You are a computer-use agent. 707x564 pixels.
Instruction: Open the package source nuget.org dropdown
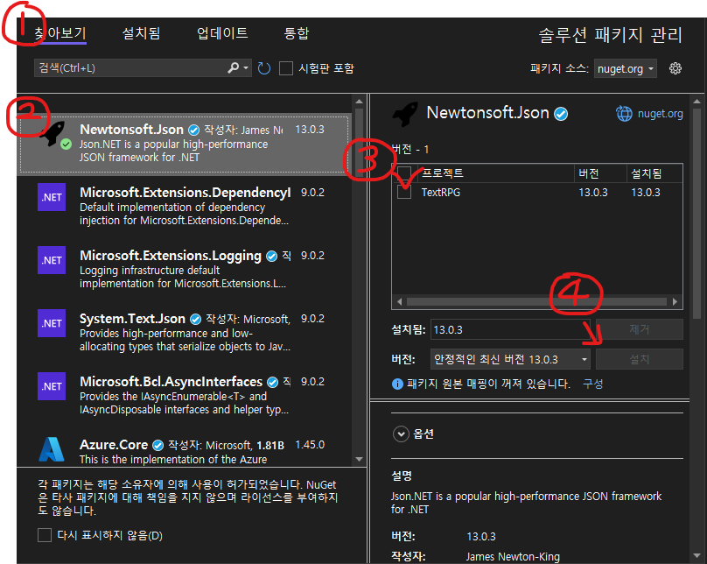(x=625, y=68)
